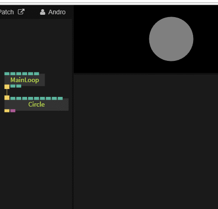Screen dimensions: 218x209
Task: Click yellow trigger output port below Circle
Action: pyautogui.click(x=7, y=111)
